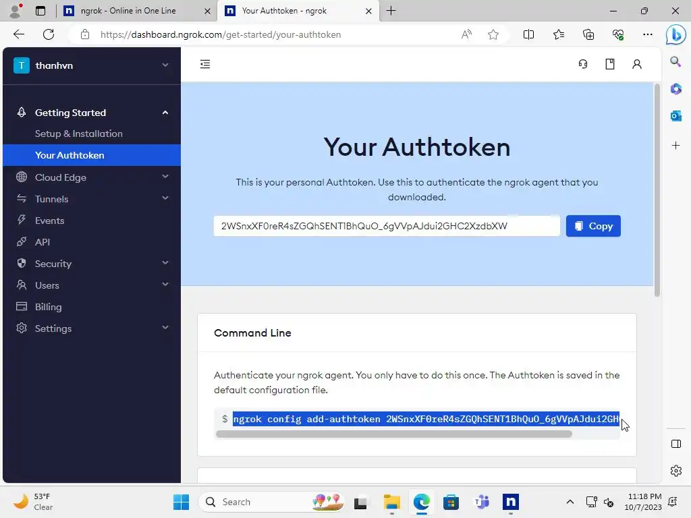Image resolution: width=691 pixels, height=518 pixels.
Task: Open Microsoft Store from taskbar
Action: 451,502
